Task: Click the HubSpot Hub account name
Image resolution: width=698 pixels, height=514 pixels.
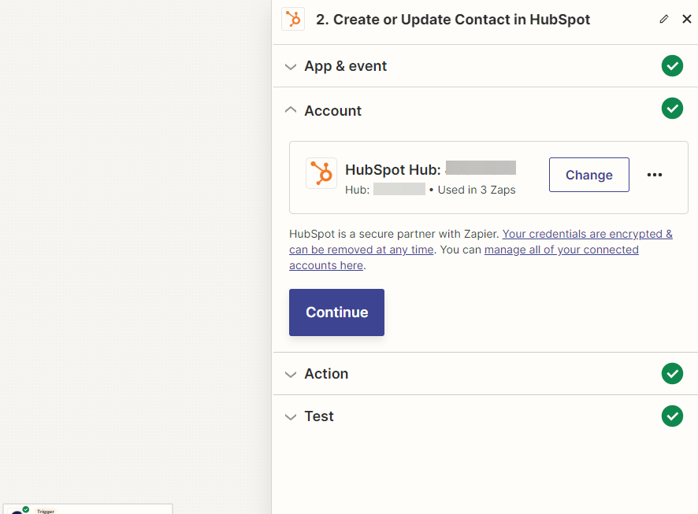Action: [x=430, y=169]
